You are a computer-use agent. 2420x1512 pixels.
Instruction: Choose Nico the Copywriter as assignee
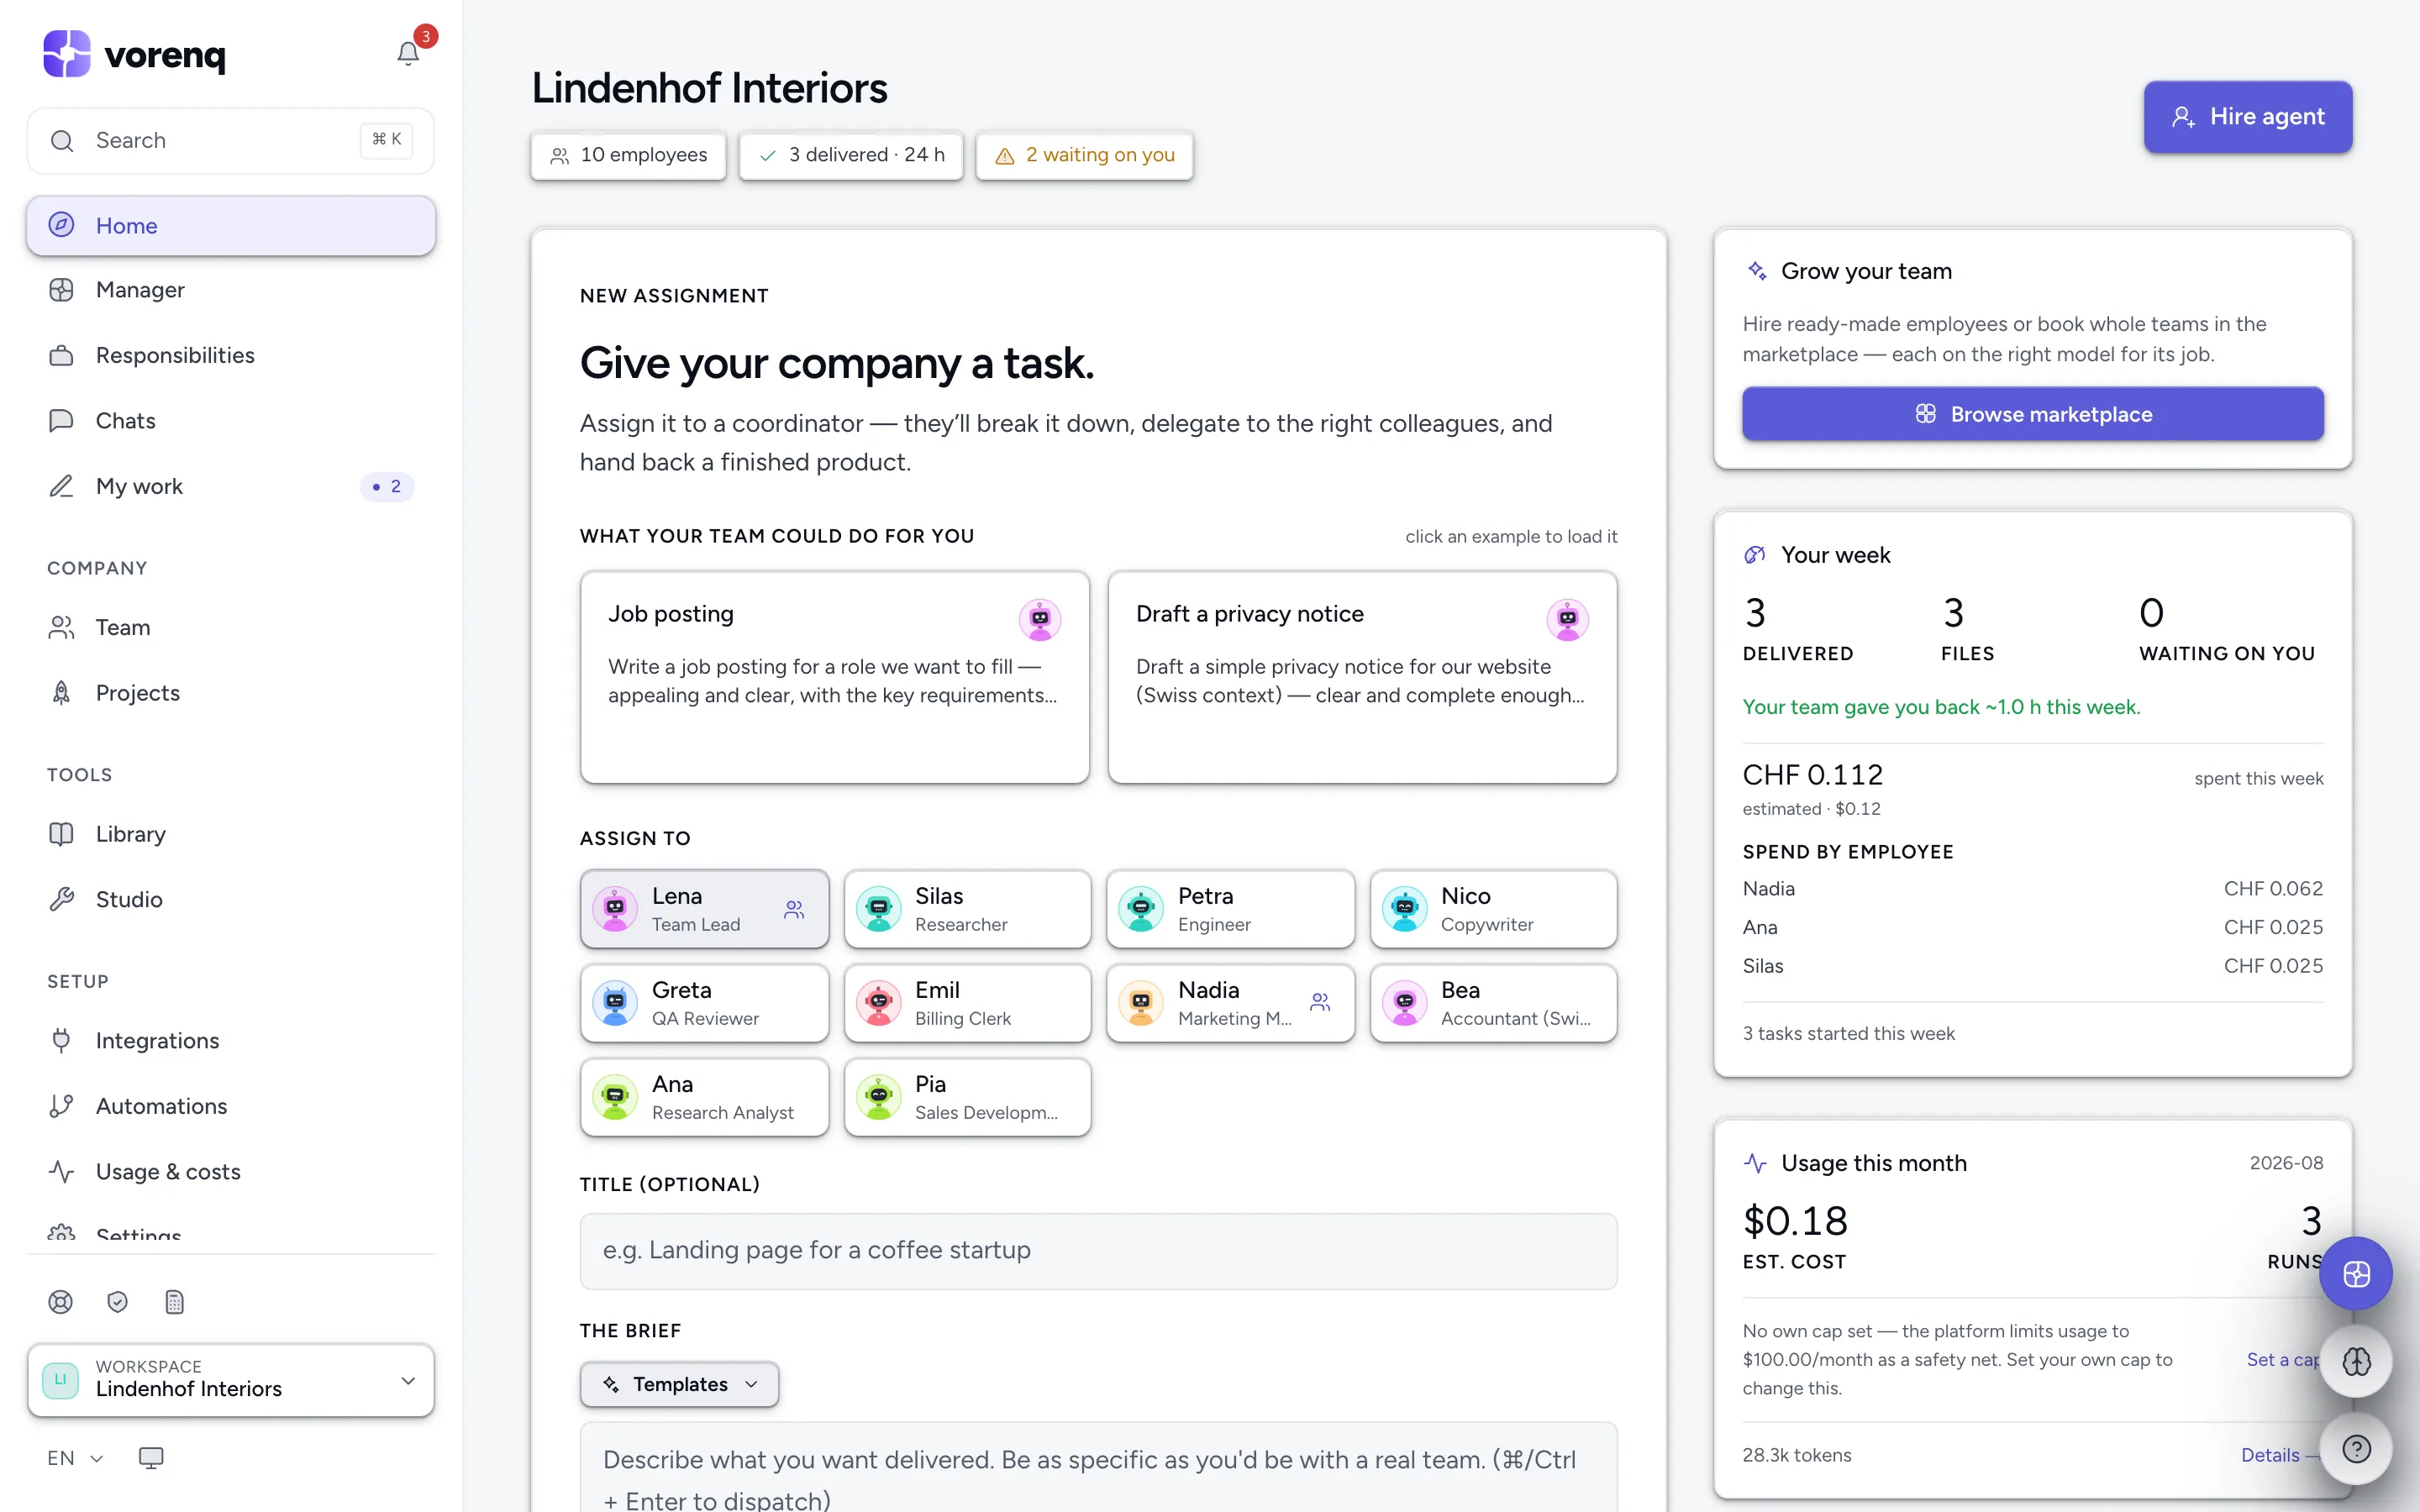click(x=1493, y=909)
